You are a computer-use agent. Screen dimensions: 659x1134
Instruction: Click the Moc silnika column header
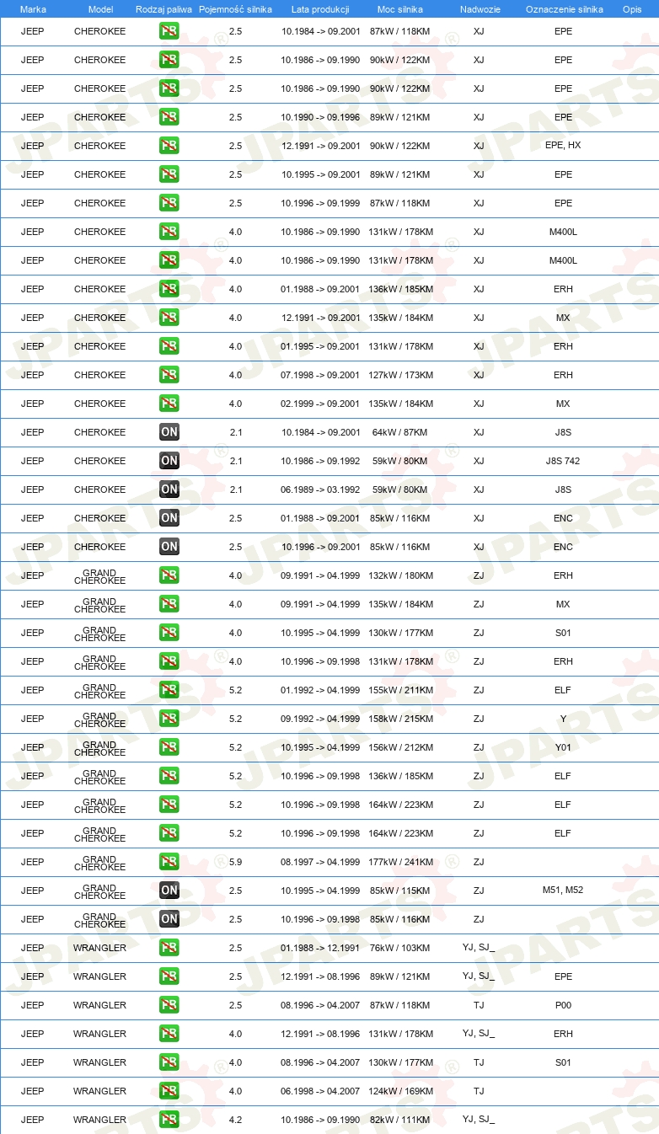400,9
